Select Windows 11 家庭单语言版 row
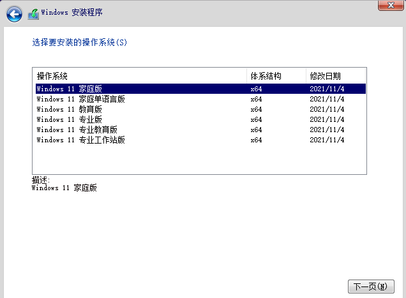The width and height of the screenshot is (406, 298). 200,99
